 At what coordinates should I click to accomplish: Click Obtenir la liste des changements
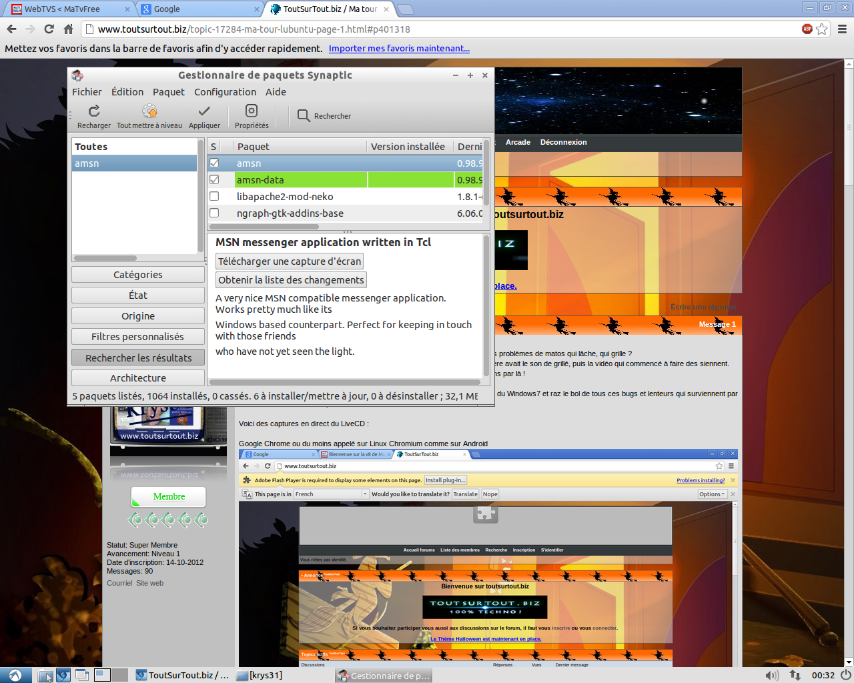291,280
